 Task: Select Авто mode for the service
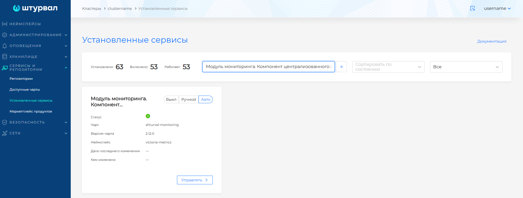(206, 100)
